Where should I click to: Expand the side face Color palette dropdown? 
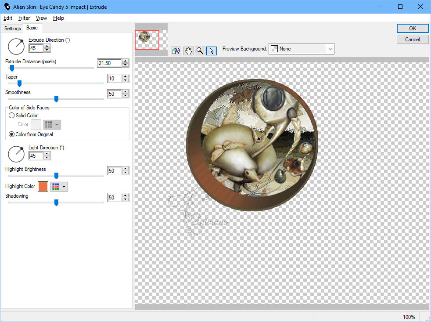(52, 125)
